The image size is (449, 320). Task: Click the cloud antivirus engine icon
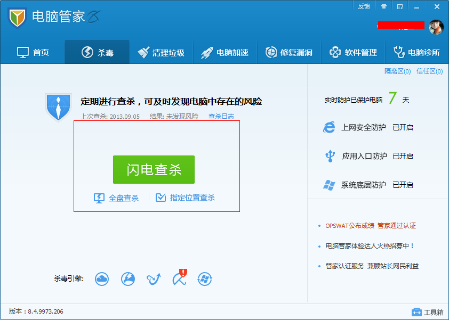102,278
